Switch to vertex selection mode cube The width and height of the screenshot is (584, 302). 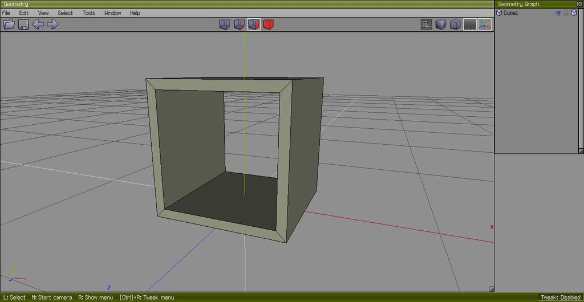[x=225, y=25]
